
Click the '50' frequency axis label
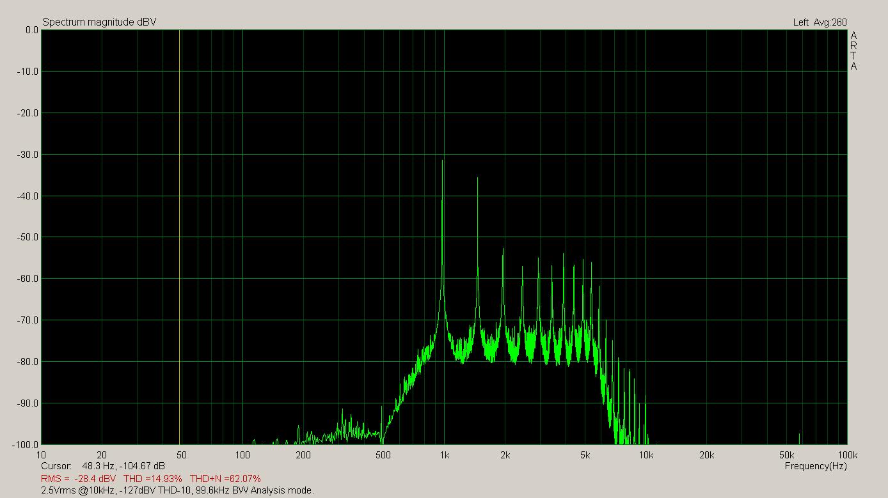click(182, 455)
